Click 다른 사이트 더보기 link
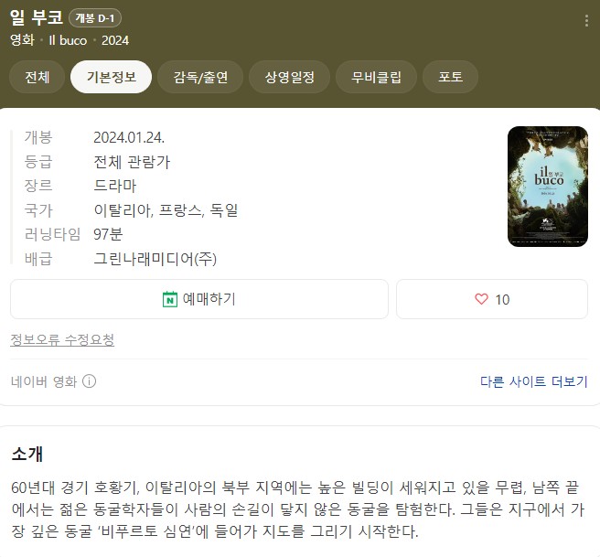 pyautogui.click(x=534, y=381)
